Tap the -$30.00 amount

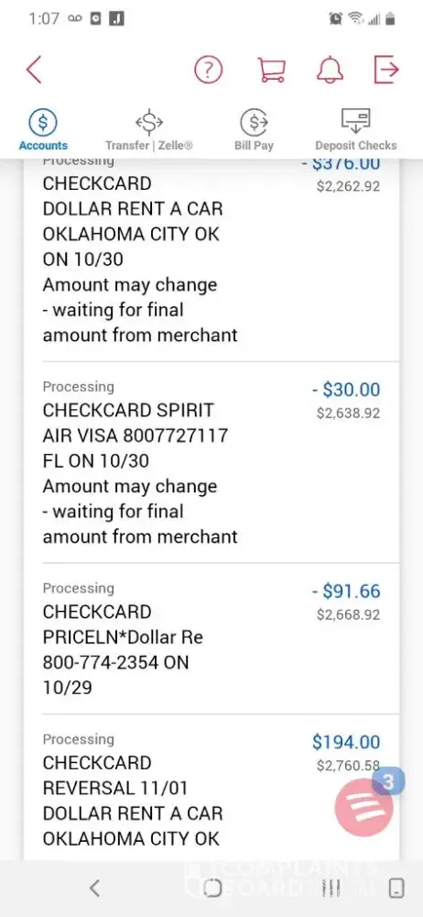[x=346, y=390]
